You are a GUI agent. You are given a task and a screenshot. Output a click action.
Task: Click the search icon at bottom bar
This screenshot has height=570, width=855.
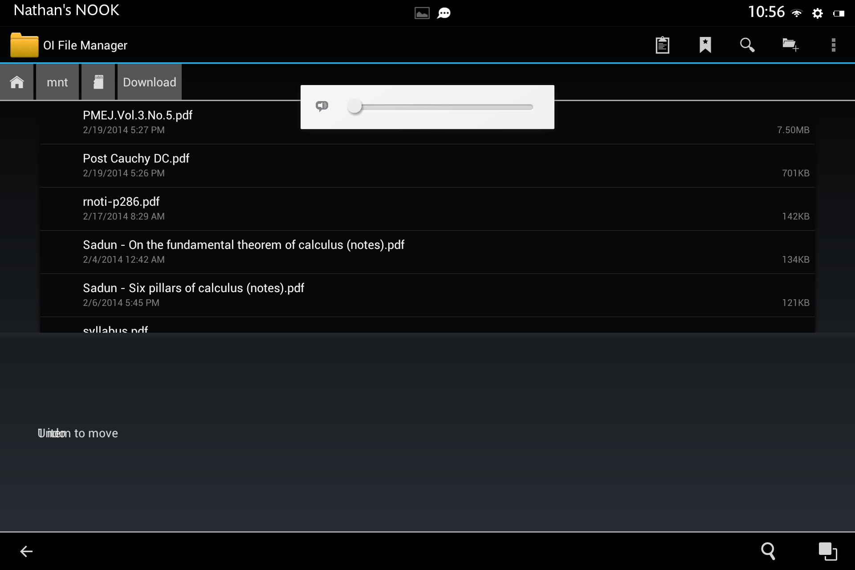pyautogui.click(x=767, y=552)
